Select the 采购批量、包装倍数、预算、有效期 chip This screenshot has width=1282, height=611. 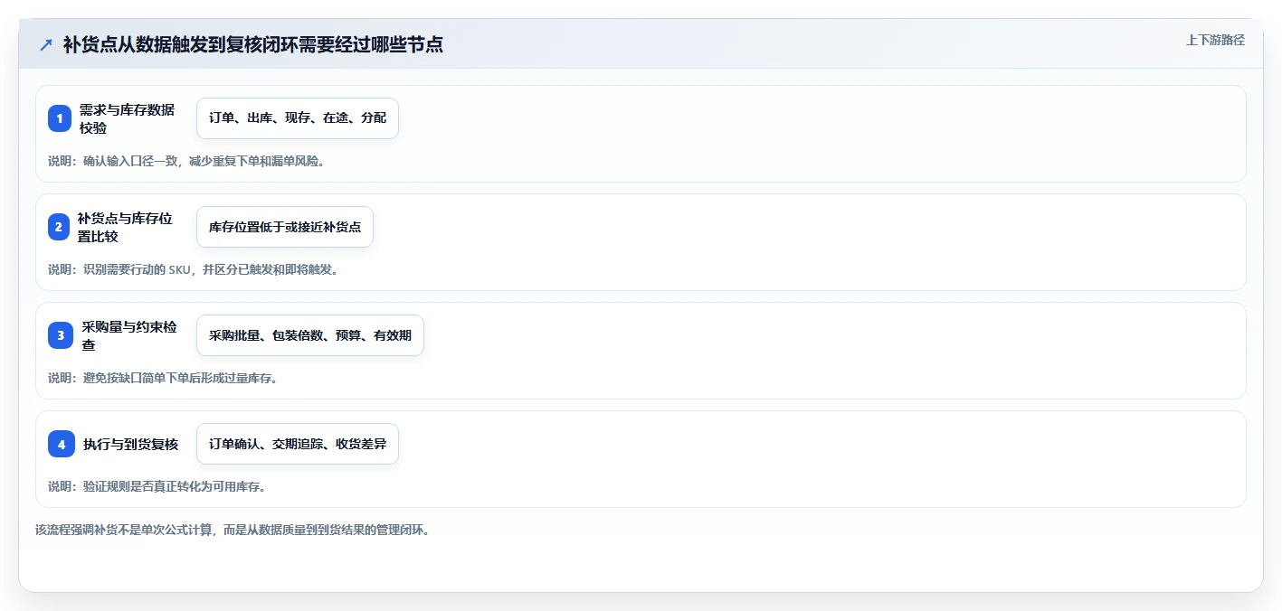[310, 335]
